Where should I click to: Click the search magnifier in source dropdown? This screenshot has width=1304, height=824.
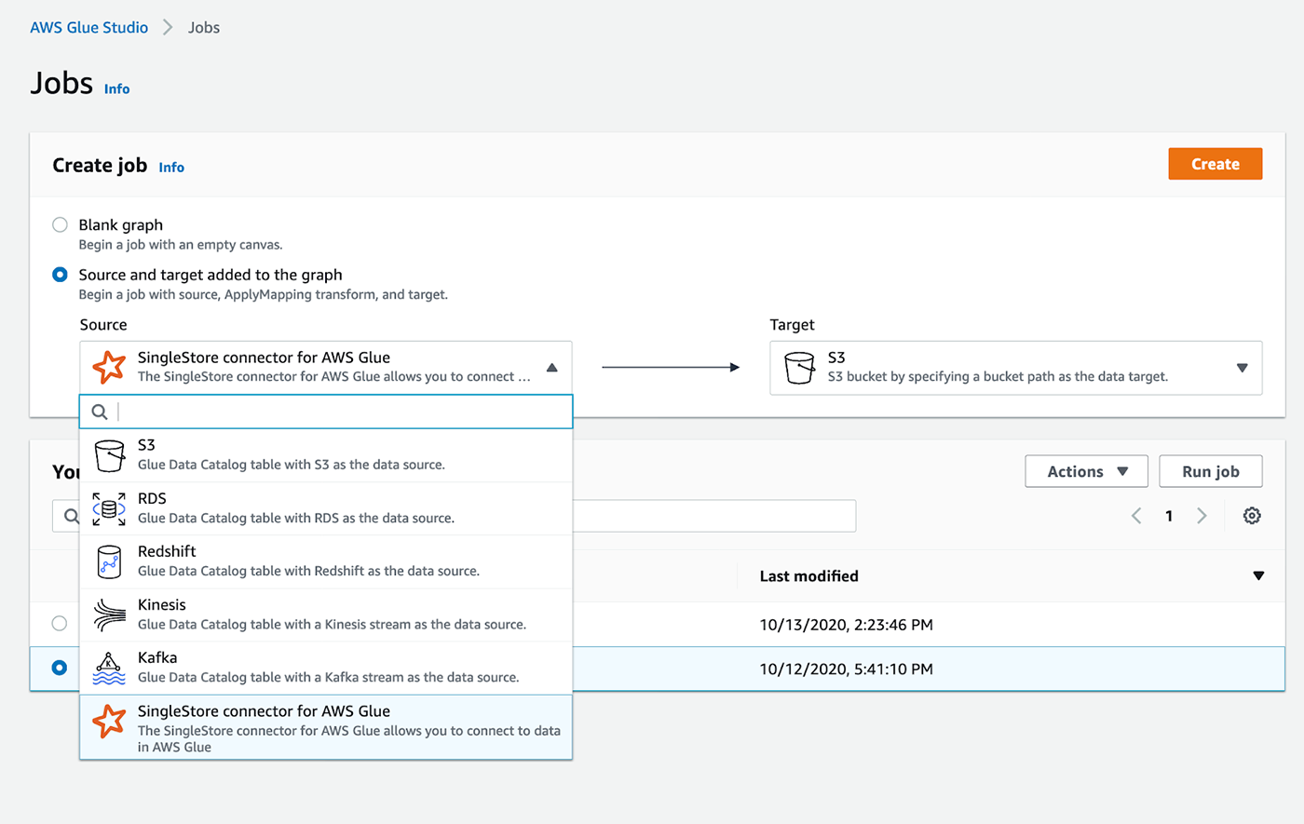100,412
